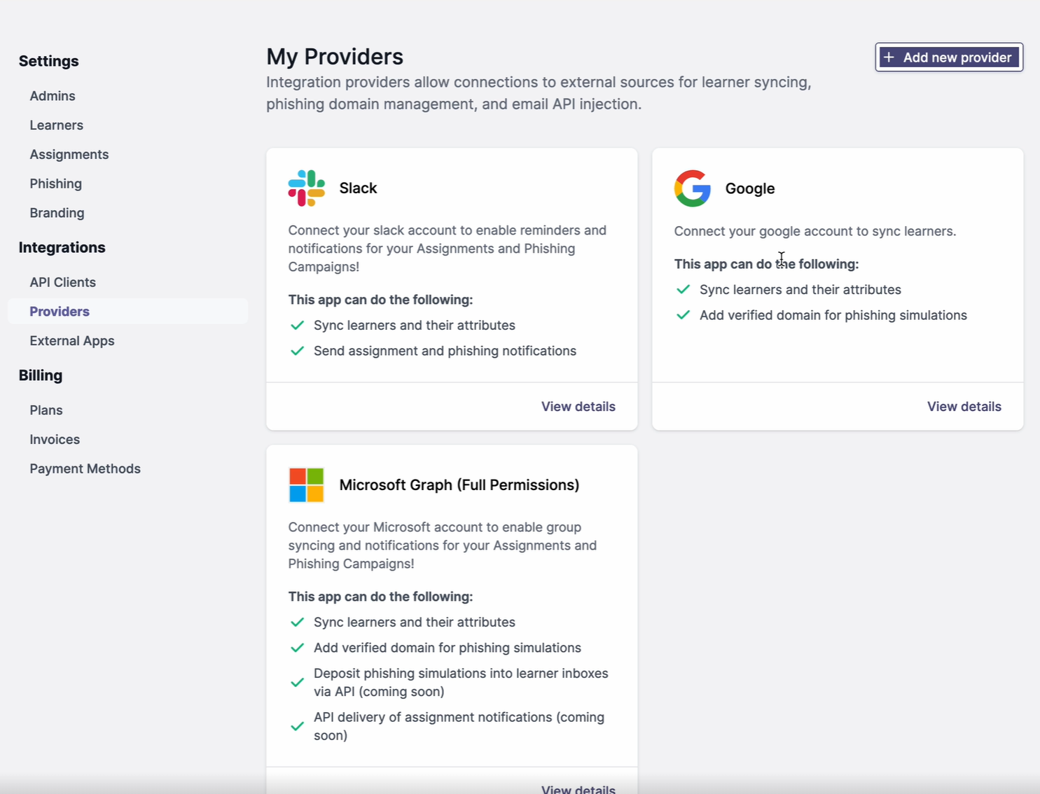Select the Providers sidebar item
1040x794 pixels.
click(x=128, y=312)
